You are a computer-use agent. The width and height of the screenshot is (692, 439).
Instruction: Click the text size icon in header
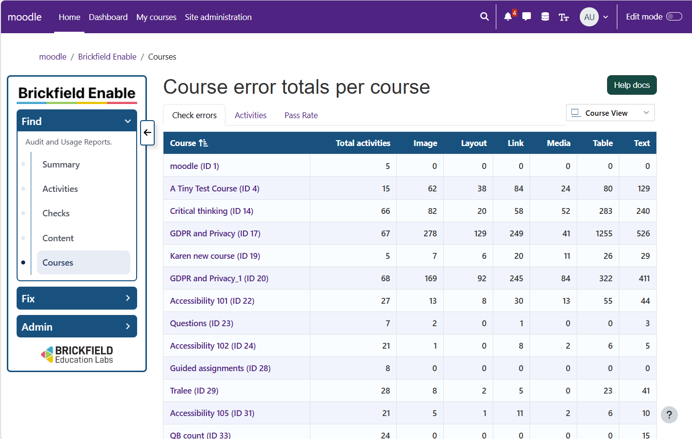coord(564,17)
